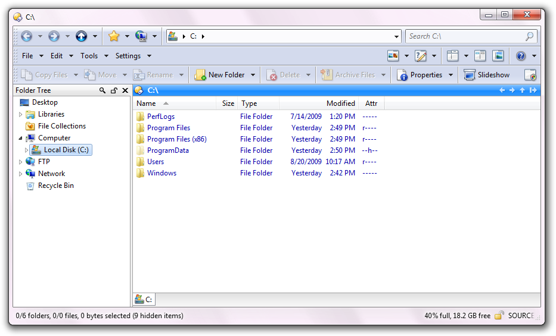
Task: Click the Rename button
Action: coord(154,75)
